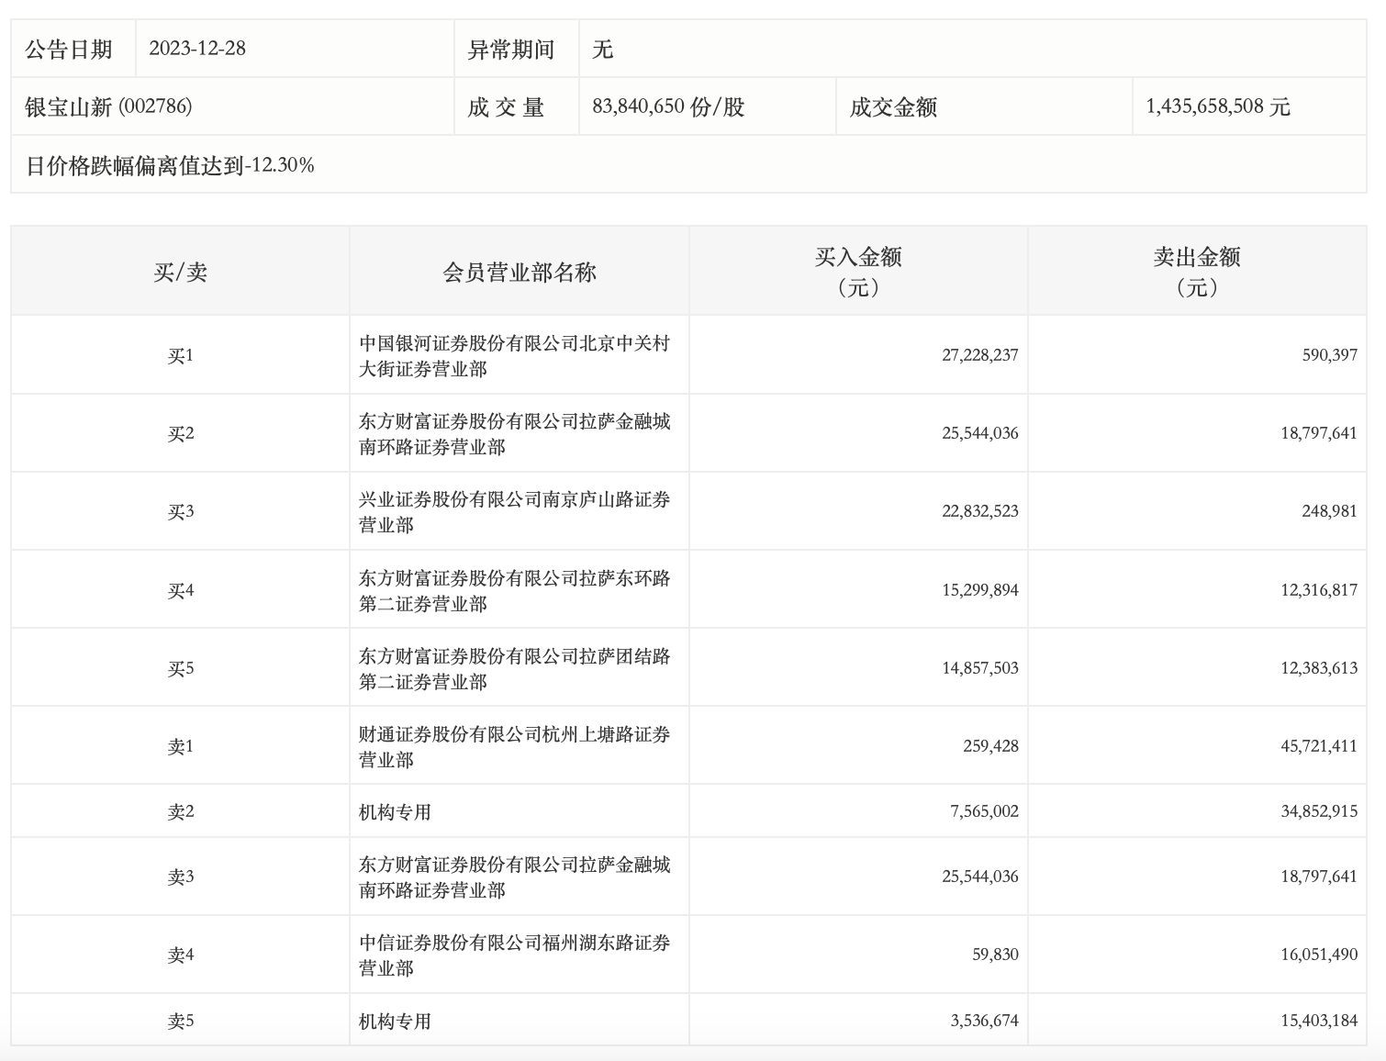Select buy amount 59,830

click(996, 955)
